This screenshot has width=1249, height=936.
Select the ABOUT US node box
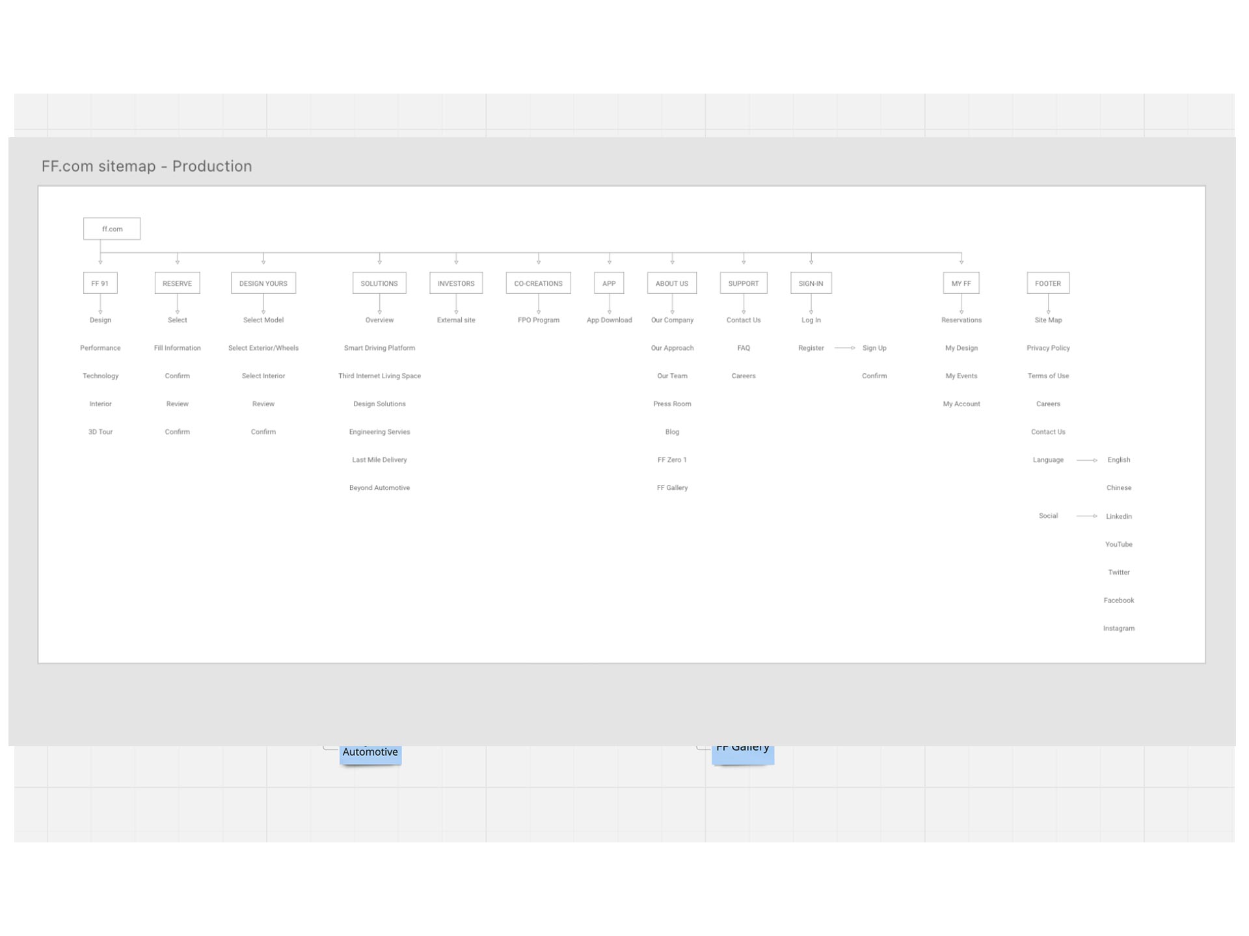click(x=672, y=283)
